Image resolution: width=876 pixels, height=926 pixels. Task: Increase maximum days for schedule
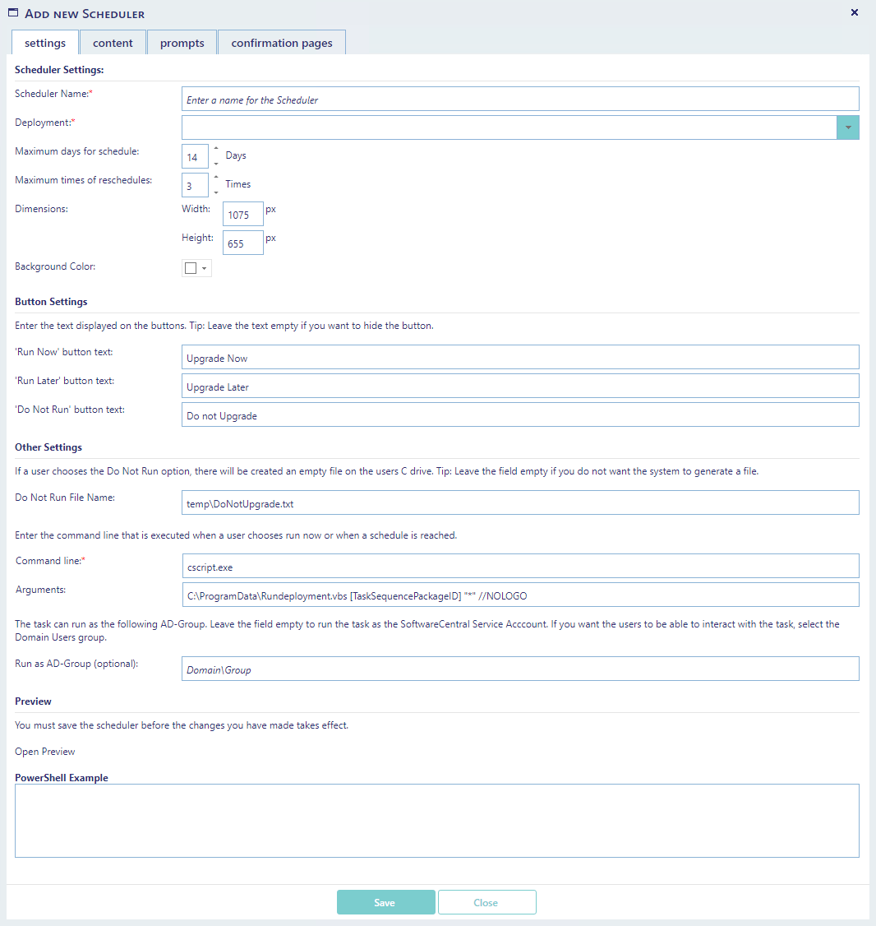coord(215,149)
